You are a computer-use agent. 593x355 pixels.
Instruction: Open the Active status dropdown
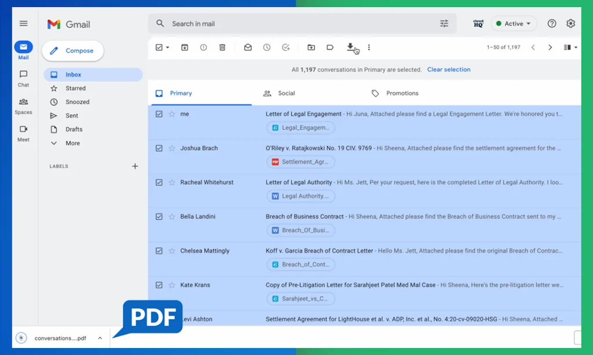514,24
